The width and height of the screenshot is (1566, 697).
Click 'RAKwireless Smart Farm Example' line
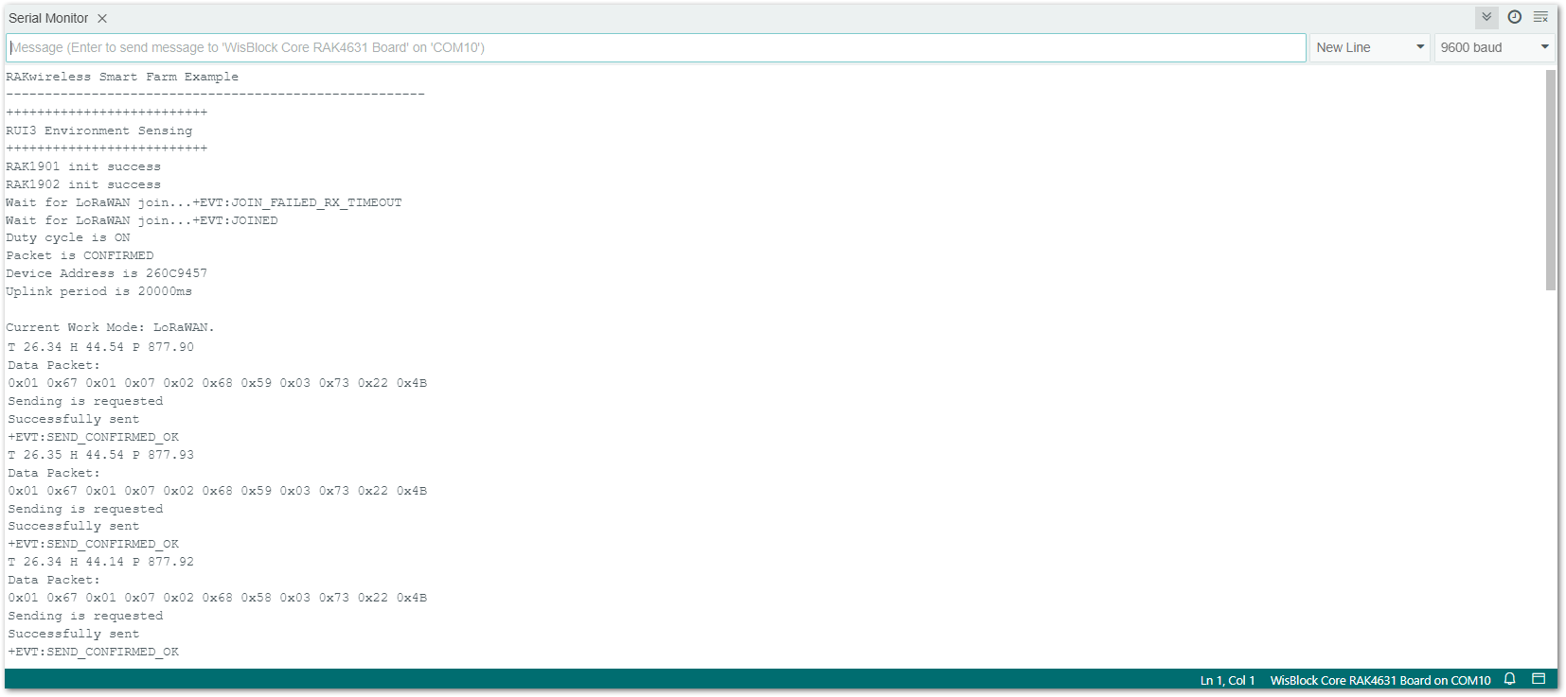(122, 77)
